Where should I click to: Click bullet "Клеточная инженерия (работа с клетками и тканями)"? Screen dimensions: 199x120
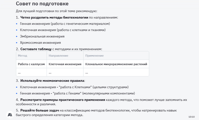[63, 30]
